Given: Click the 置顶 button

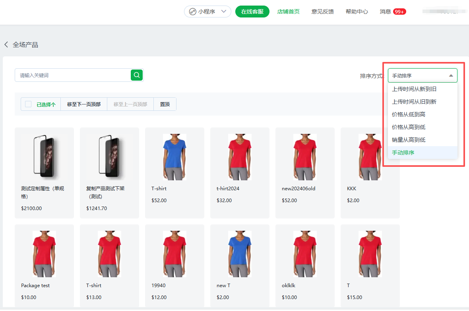Looking at the screenshot, I should [x=165, y=104].
